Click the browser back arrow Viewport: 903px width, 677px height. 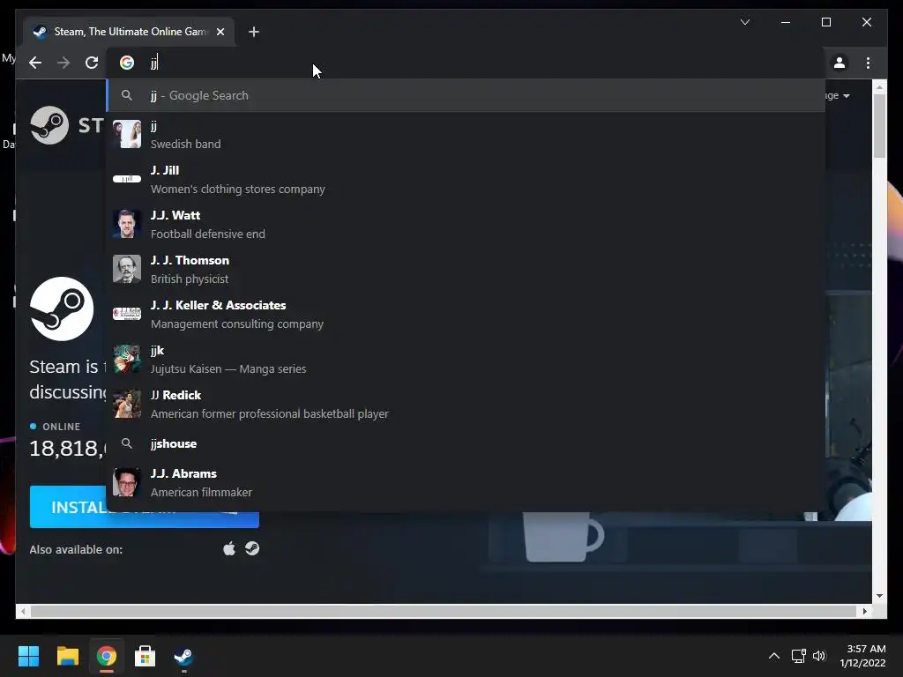pos(35,63)
